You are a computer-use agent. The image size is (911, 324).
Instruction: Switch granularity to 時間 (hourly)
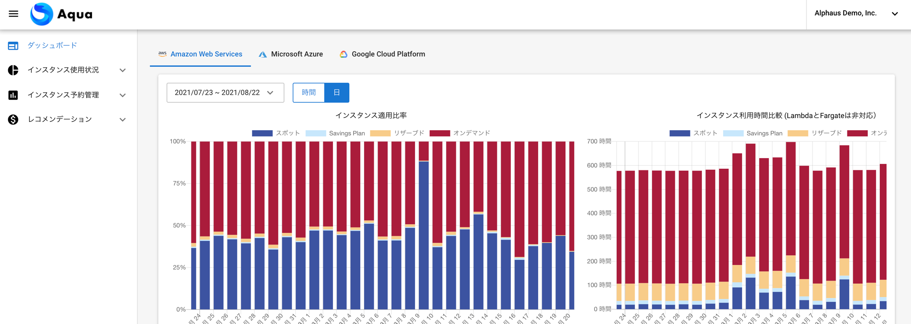coord(308,93)
